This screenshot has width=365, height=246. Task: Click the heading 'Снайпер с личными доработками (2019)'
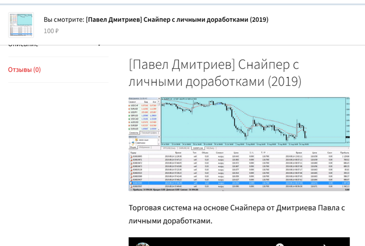tap(215, 73)
